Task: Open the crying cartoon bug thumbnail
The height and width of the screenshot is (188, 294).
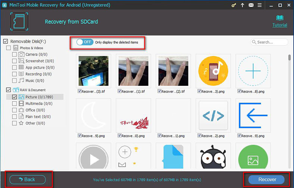Action: [x=213, y=157]
